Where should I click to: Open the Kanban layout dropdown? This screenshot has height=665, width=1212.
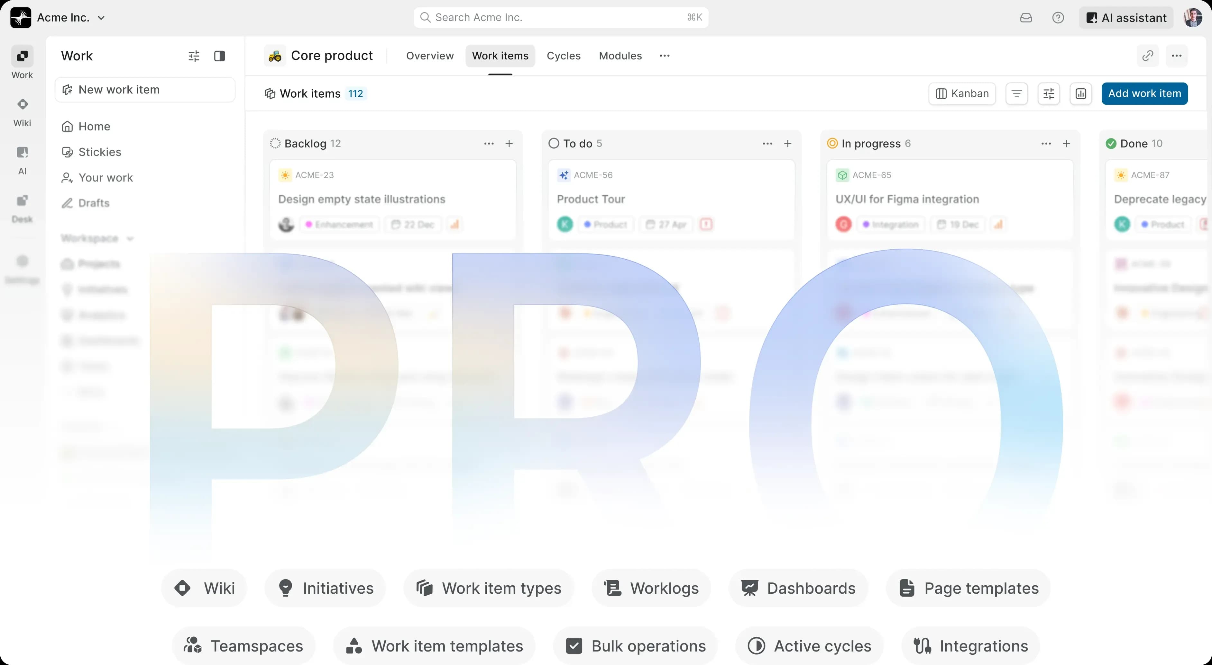point(962,93)
